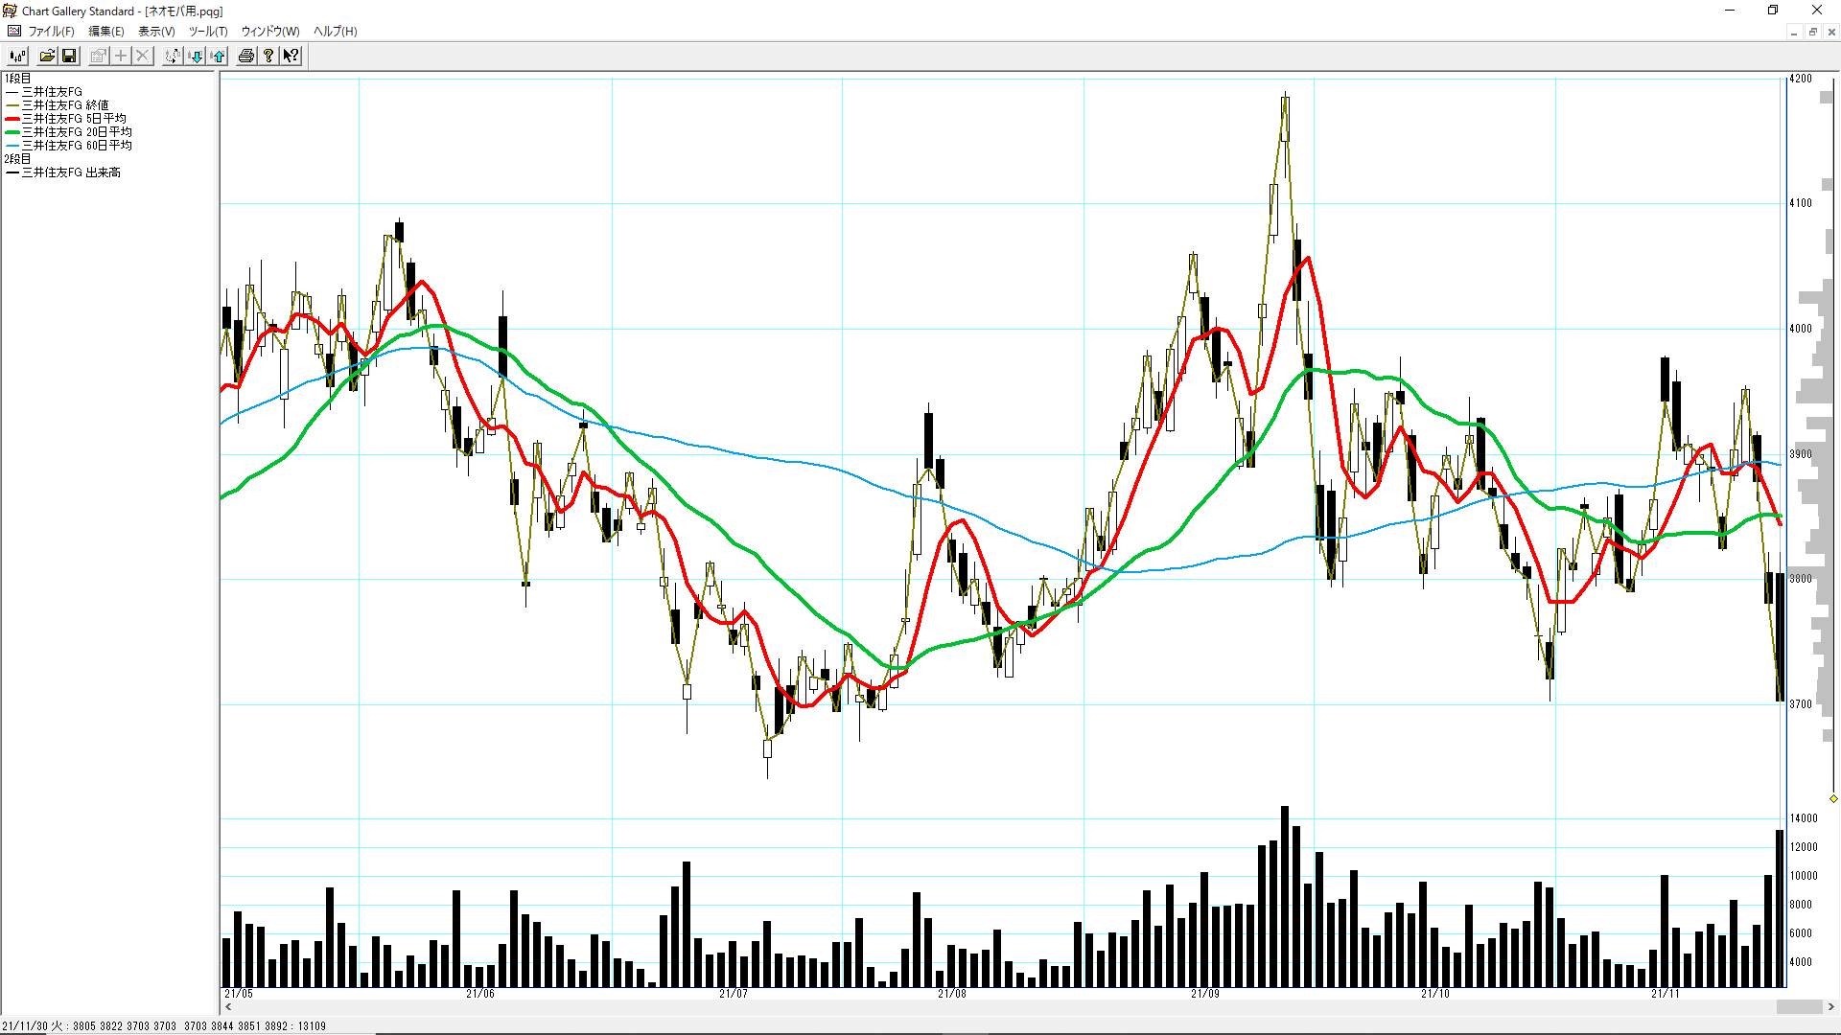
Task: Activate the context help pointer icon
Action: 291,57
